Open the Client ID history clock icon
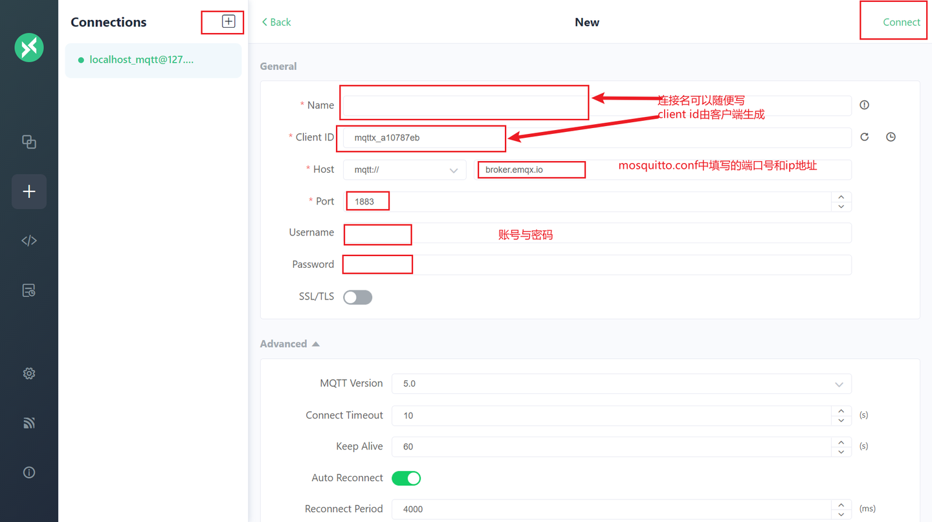The width and height of the screenshot is (932, 522). tap(891, 136)
